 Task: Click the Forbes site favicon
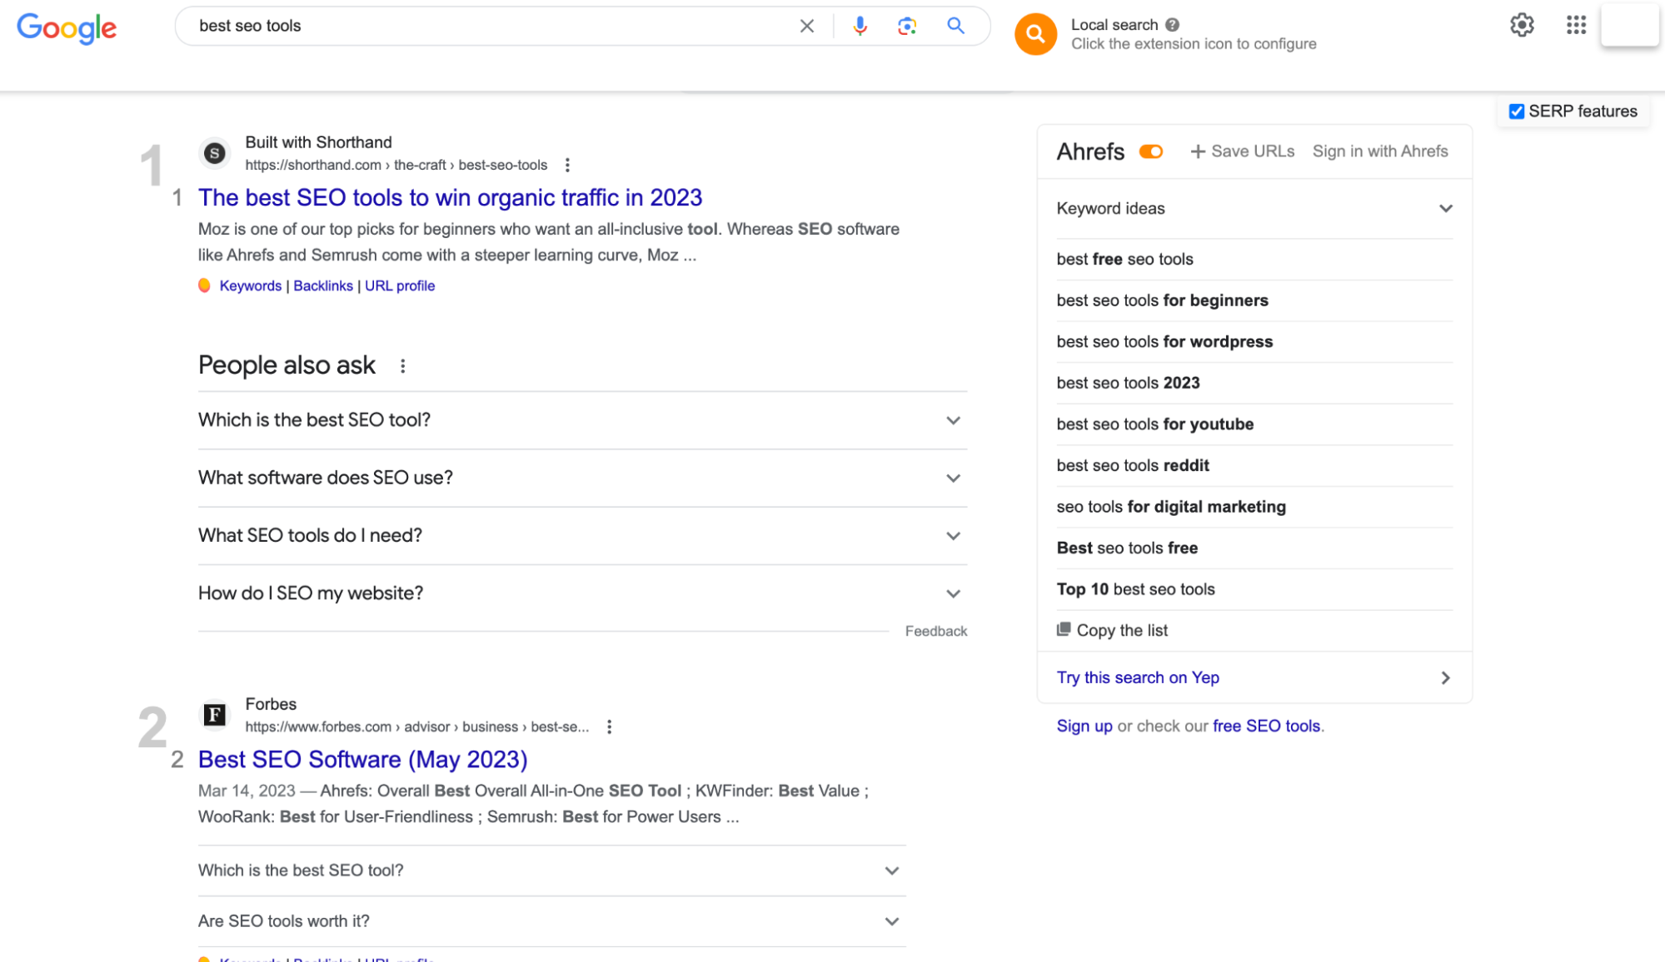click(215, 715)
